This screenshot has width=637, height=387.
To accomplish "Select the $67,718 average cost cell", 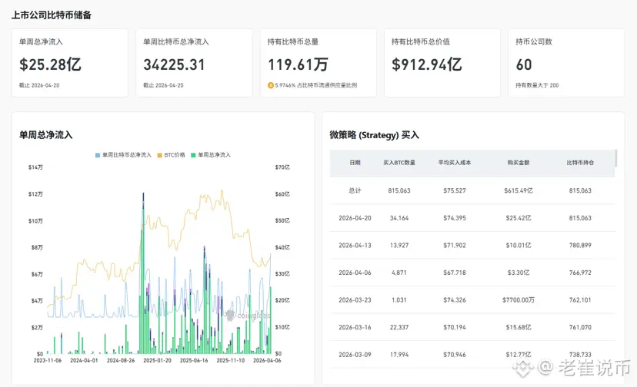I will [455, 273].
